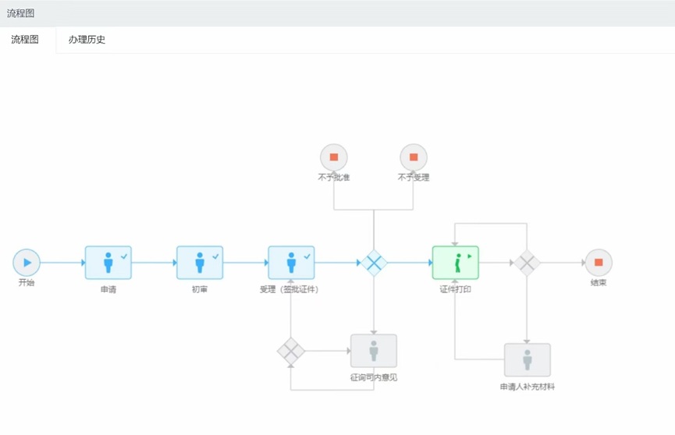Click the gray gateway right of 证件打印
This screenshot has height=435, width=675.
527,263
